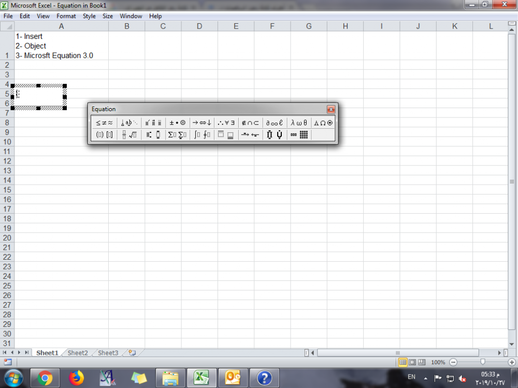
Task: Open the fraction and radical templates palette
Action: tap(129, 135)
